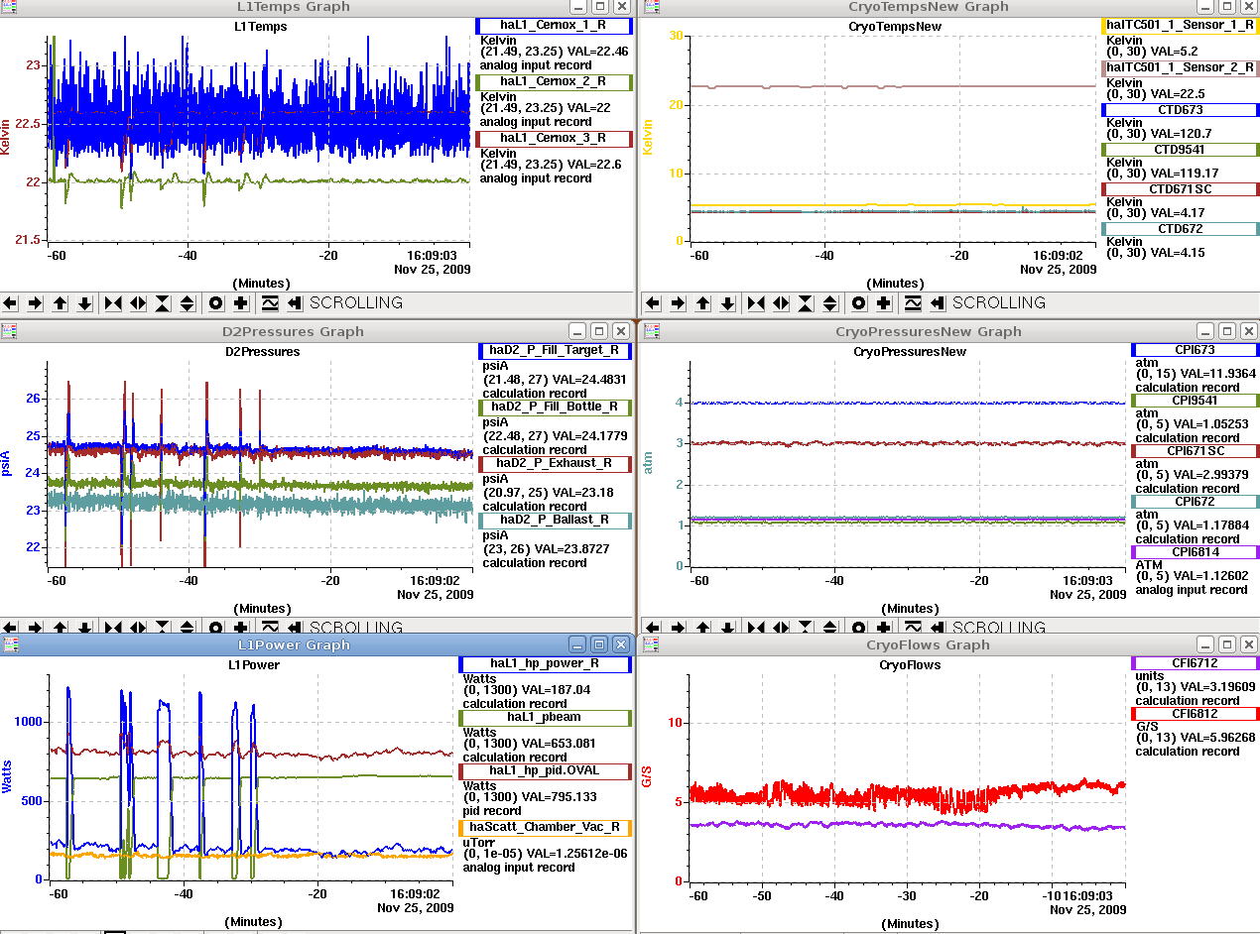Screen dimensions: 1260x934
Task: Pan up in the L1Temps graph toolbar
Action: [x=61, y=303]
